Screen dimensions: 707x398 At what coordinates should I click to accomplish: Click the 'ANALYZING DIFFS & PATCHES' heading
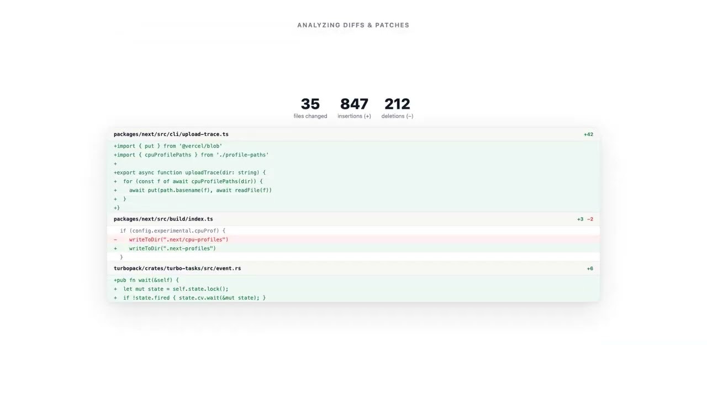point(353,25)
